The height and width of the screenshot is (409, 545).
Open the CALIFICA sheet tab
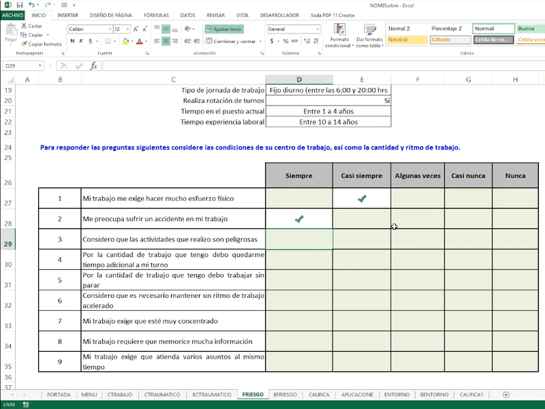(x=319, y=395)
